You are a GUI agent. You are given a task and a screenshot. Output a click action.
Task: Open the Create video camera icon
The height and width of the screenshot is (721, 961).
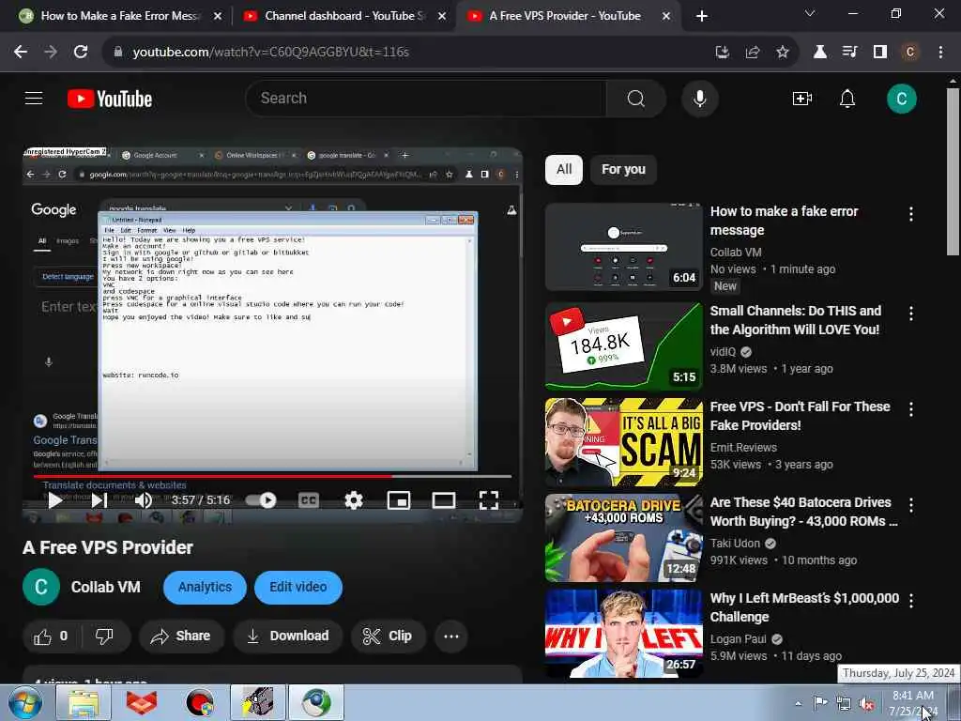click(x=801, y=99)
